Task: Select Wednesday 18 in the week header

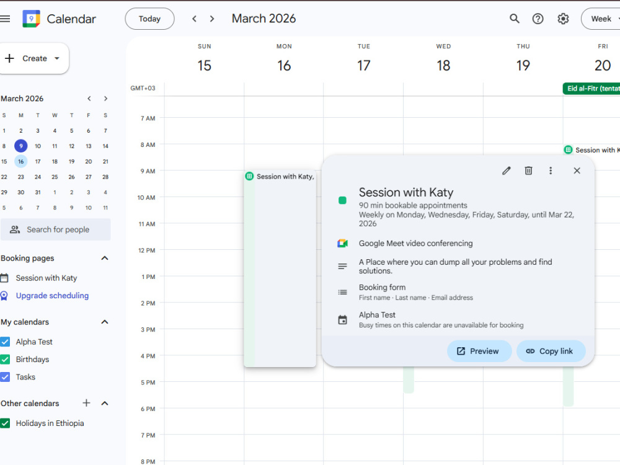Action: [443, 65]
